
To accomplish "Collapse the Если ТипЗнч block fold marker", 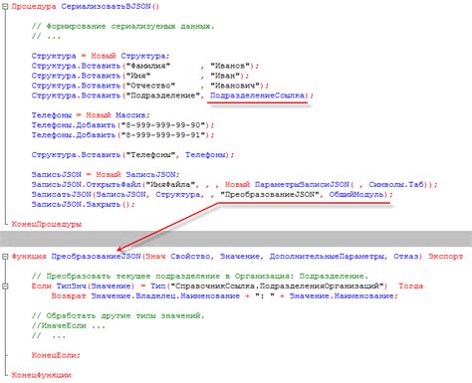I will point(5,286).
